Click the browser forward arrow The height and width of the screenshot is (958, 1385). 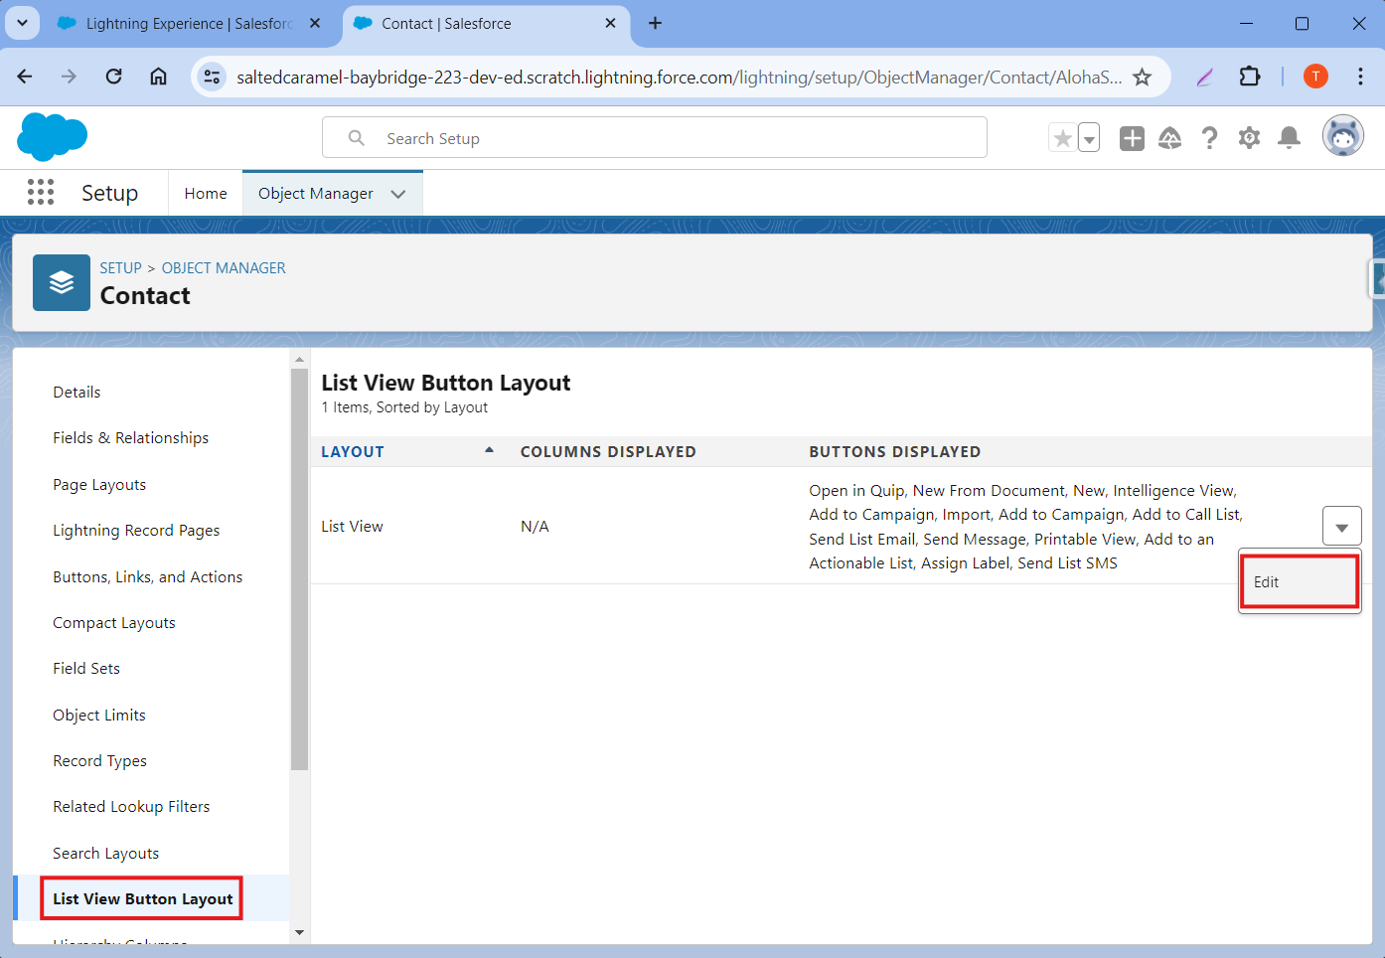click(69, 77)
